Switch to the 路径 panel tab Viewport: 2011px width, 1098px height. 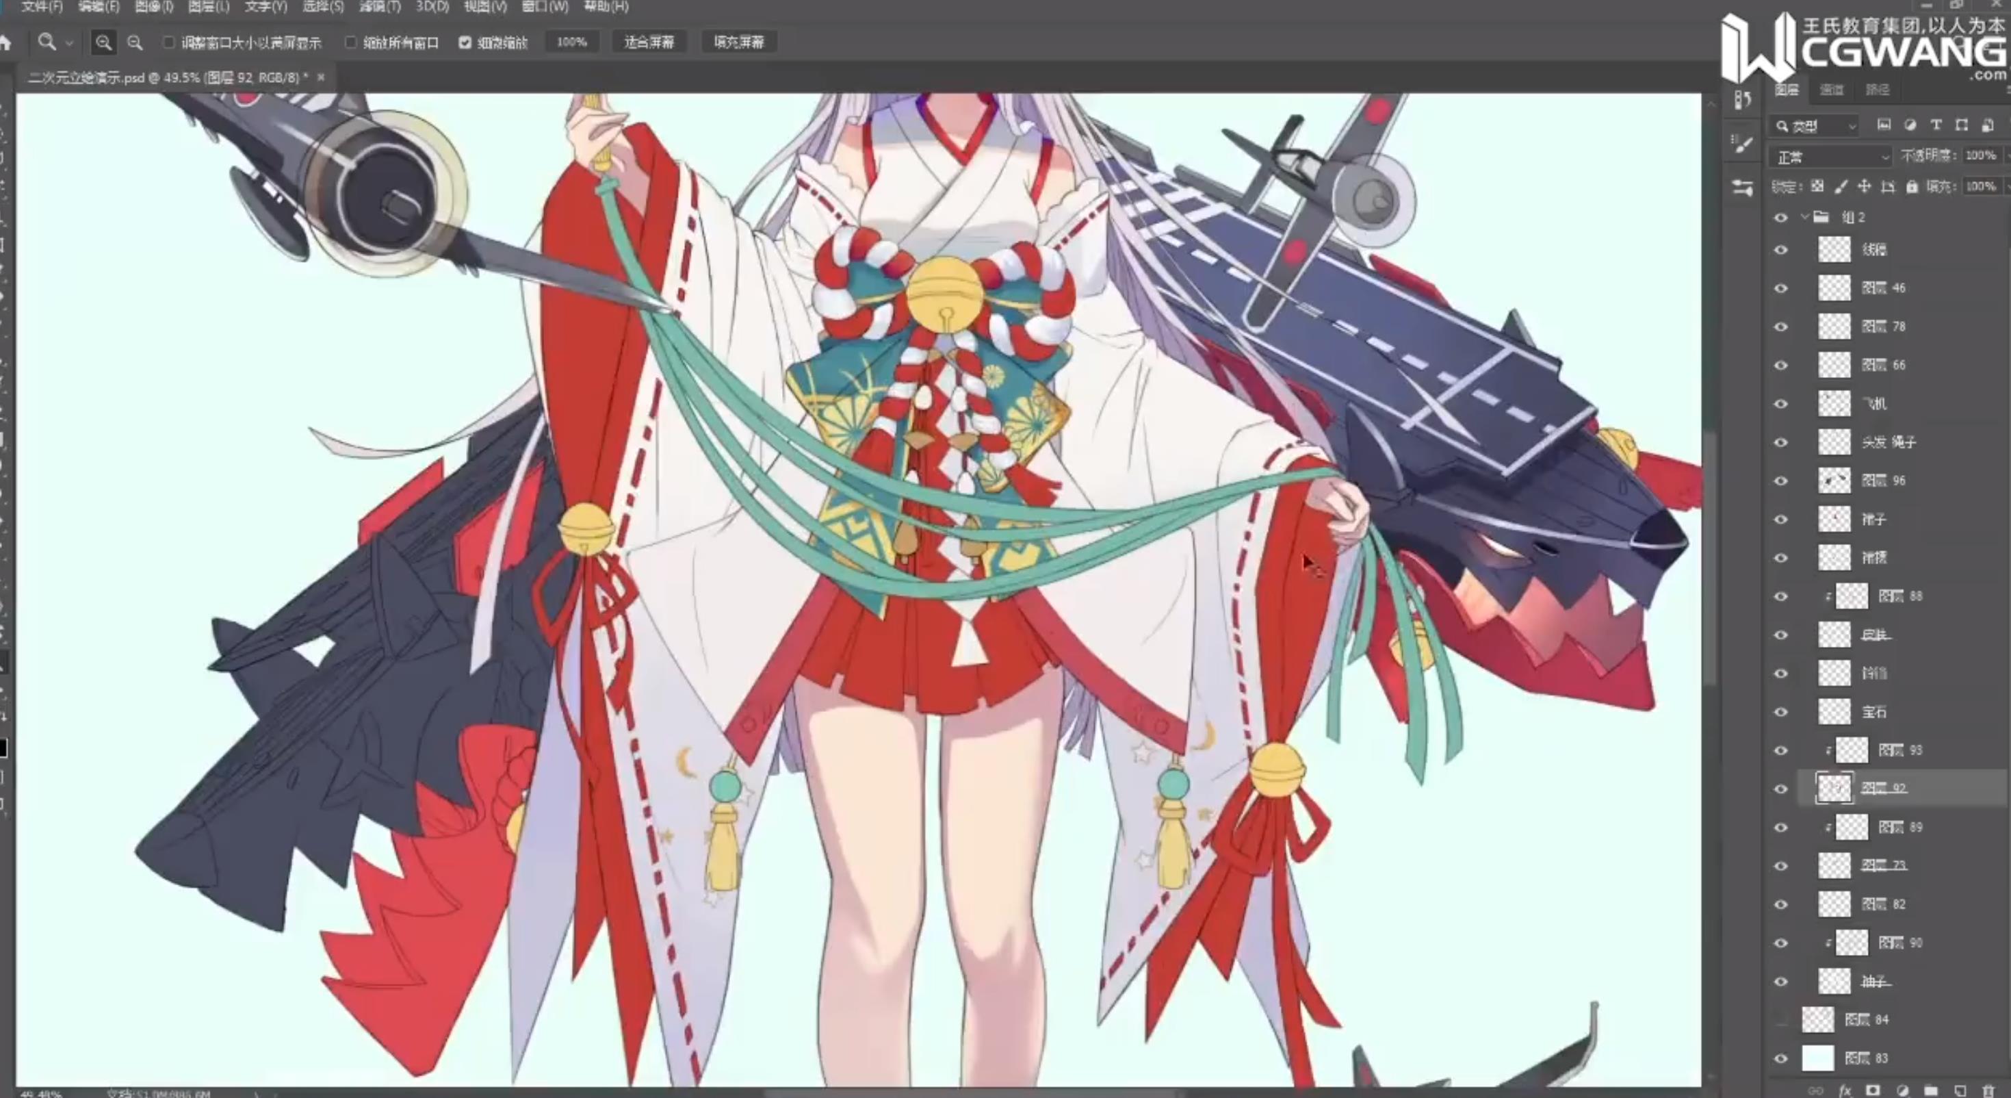pos(1878,90)
